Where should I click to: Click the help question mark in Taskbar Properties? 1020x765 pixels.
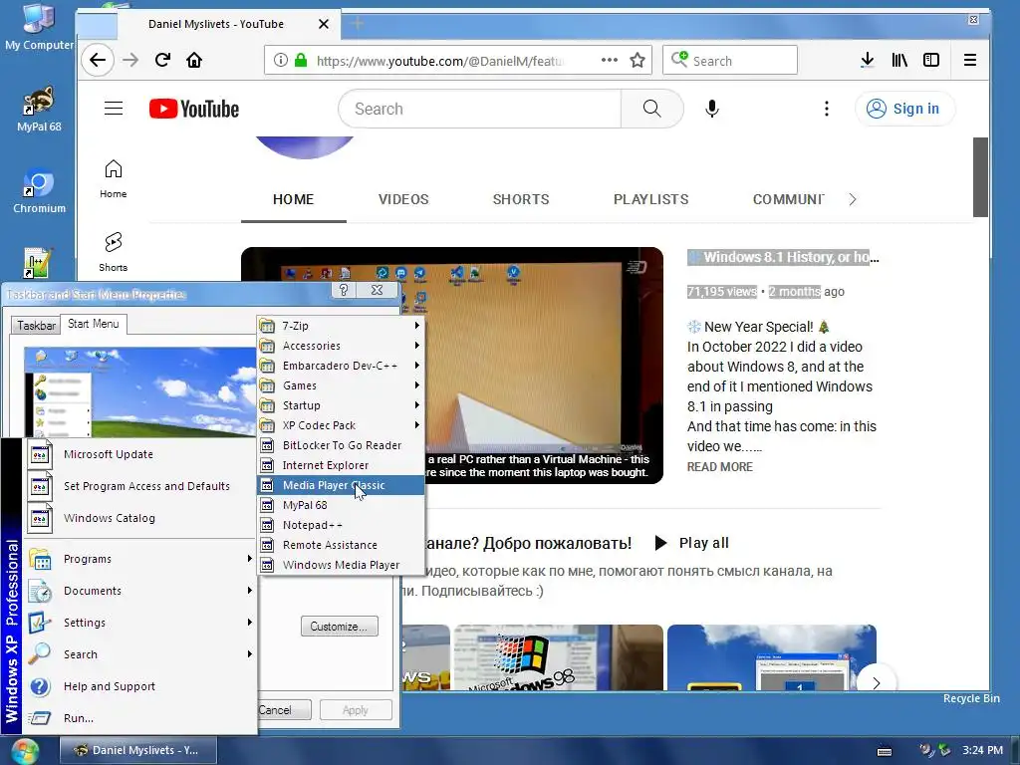click(344, 290)
